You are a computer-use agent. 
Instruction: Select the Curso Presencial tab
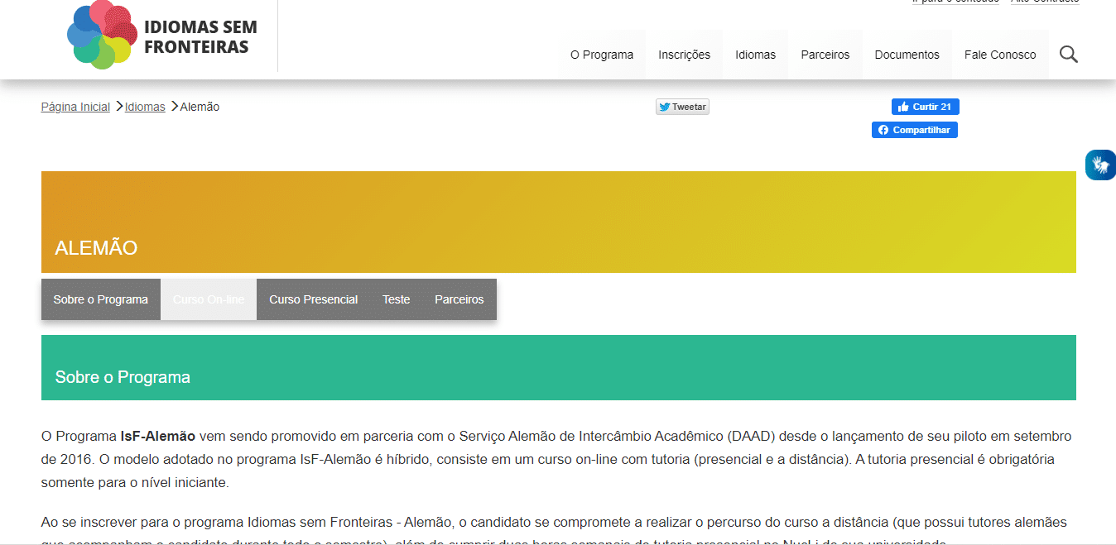314,299
